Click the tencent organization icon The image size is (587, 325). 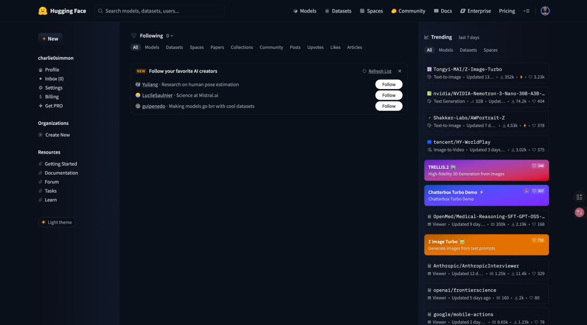pos(429,142)
